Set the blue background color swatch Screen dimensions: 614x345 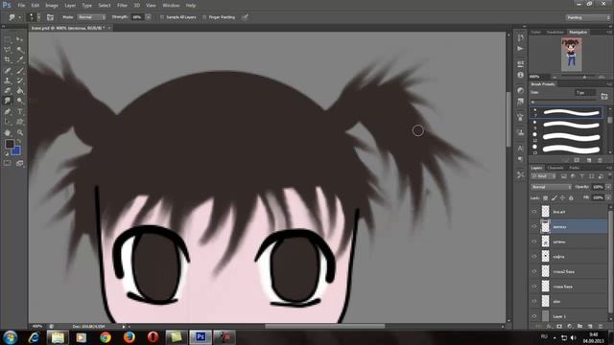pos(17,151)
